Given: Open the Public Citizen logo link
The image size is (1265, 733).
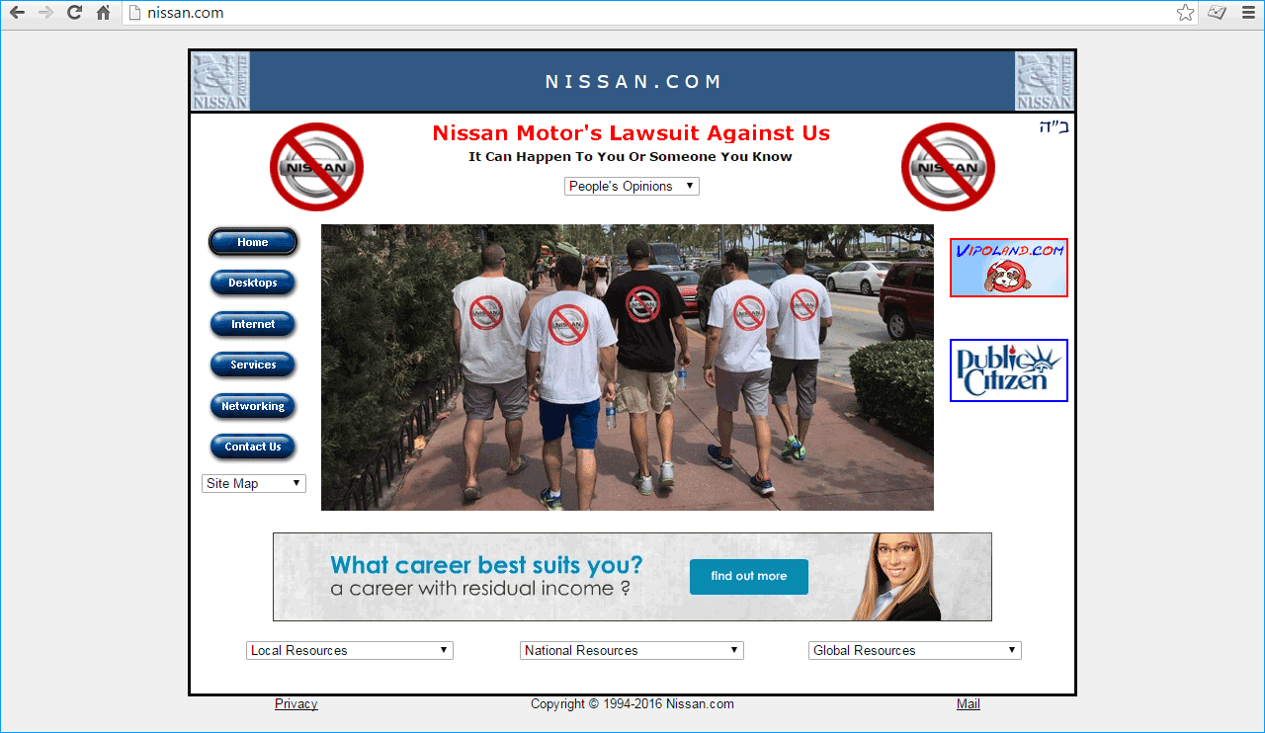Looking at the screenshot, I should pyautogui.click(x=1008, y=370).
